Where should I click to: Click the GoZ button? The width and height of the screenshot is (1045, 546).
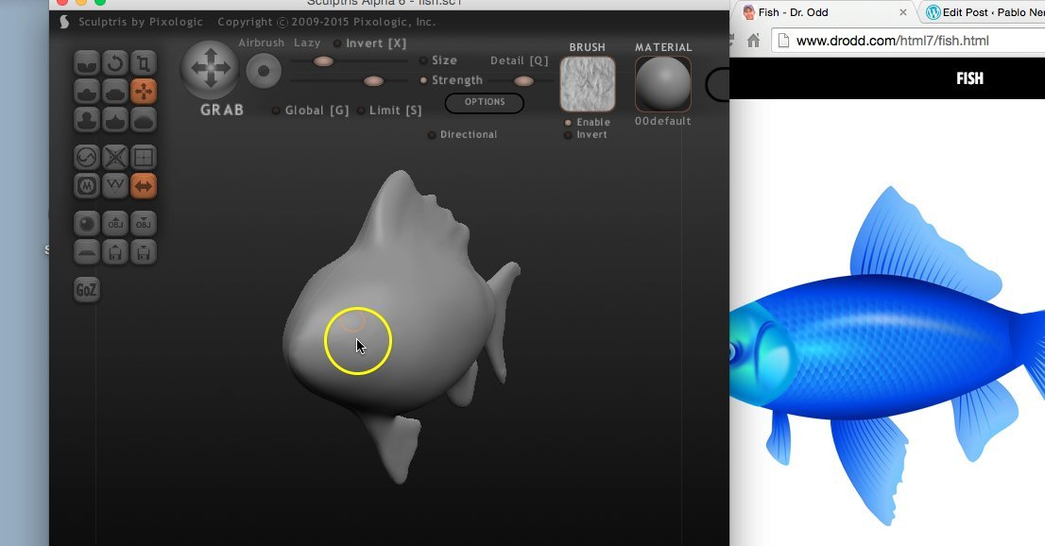(85, 289)
